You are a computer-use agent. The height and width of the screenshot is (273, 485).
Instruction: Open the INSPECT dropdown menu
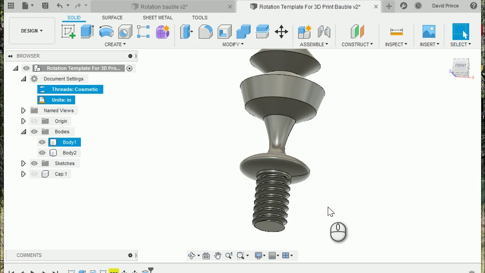[x=396, y=44]
